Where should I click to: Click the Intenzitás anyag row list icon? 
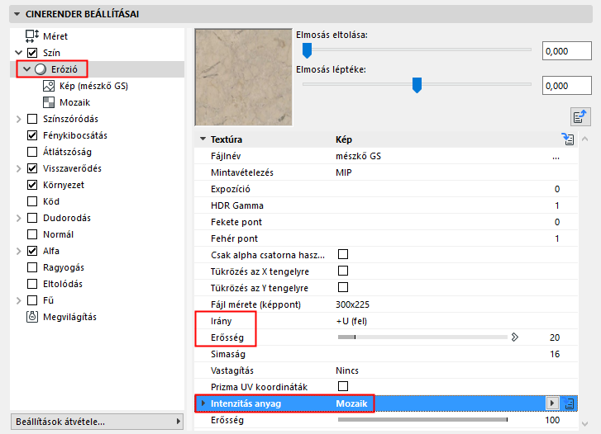tap(569, 403)
